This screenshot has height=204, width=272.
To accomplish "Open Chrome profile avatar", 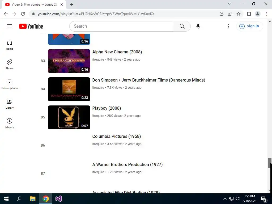I will tap(258, 14).
